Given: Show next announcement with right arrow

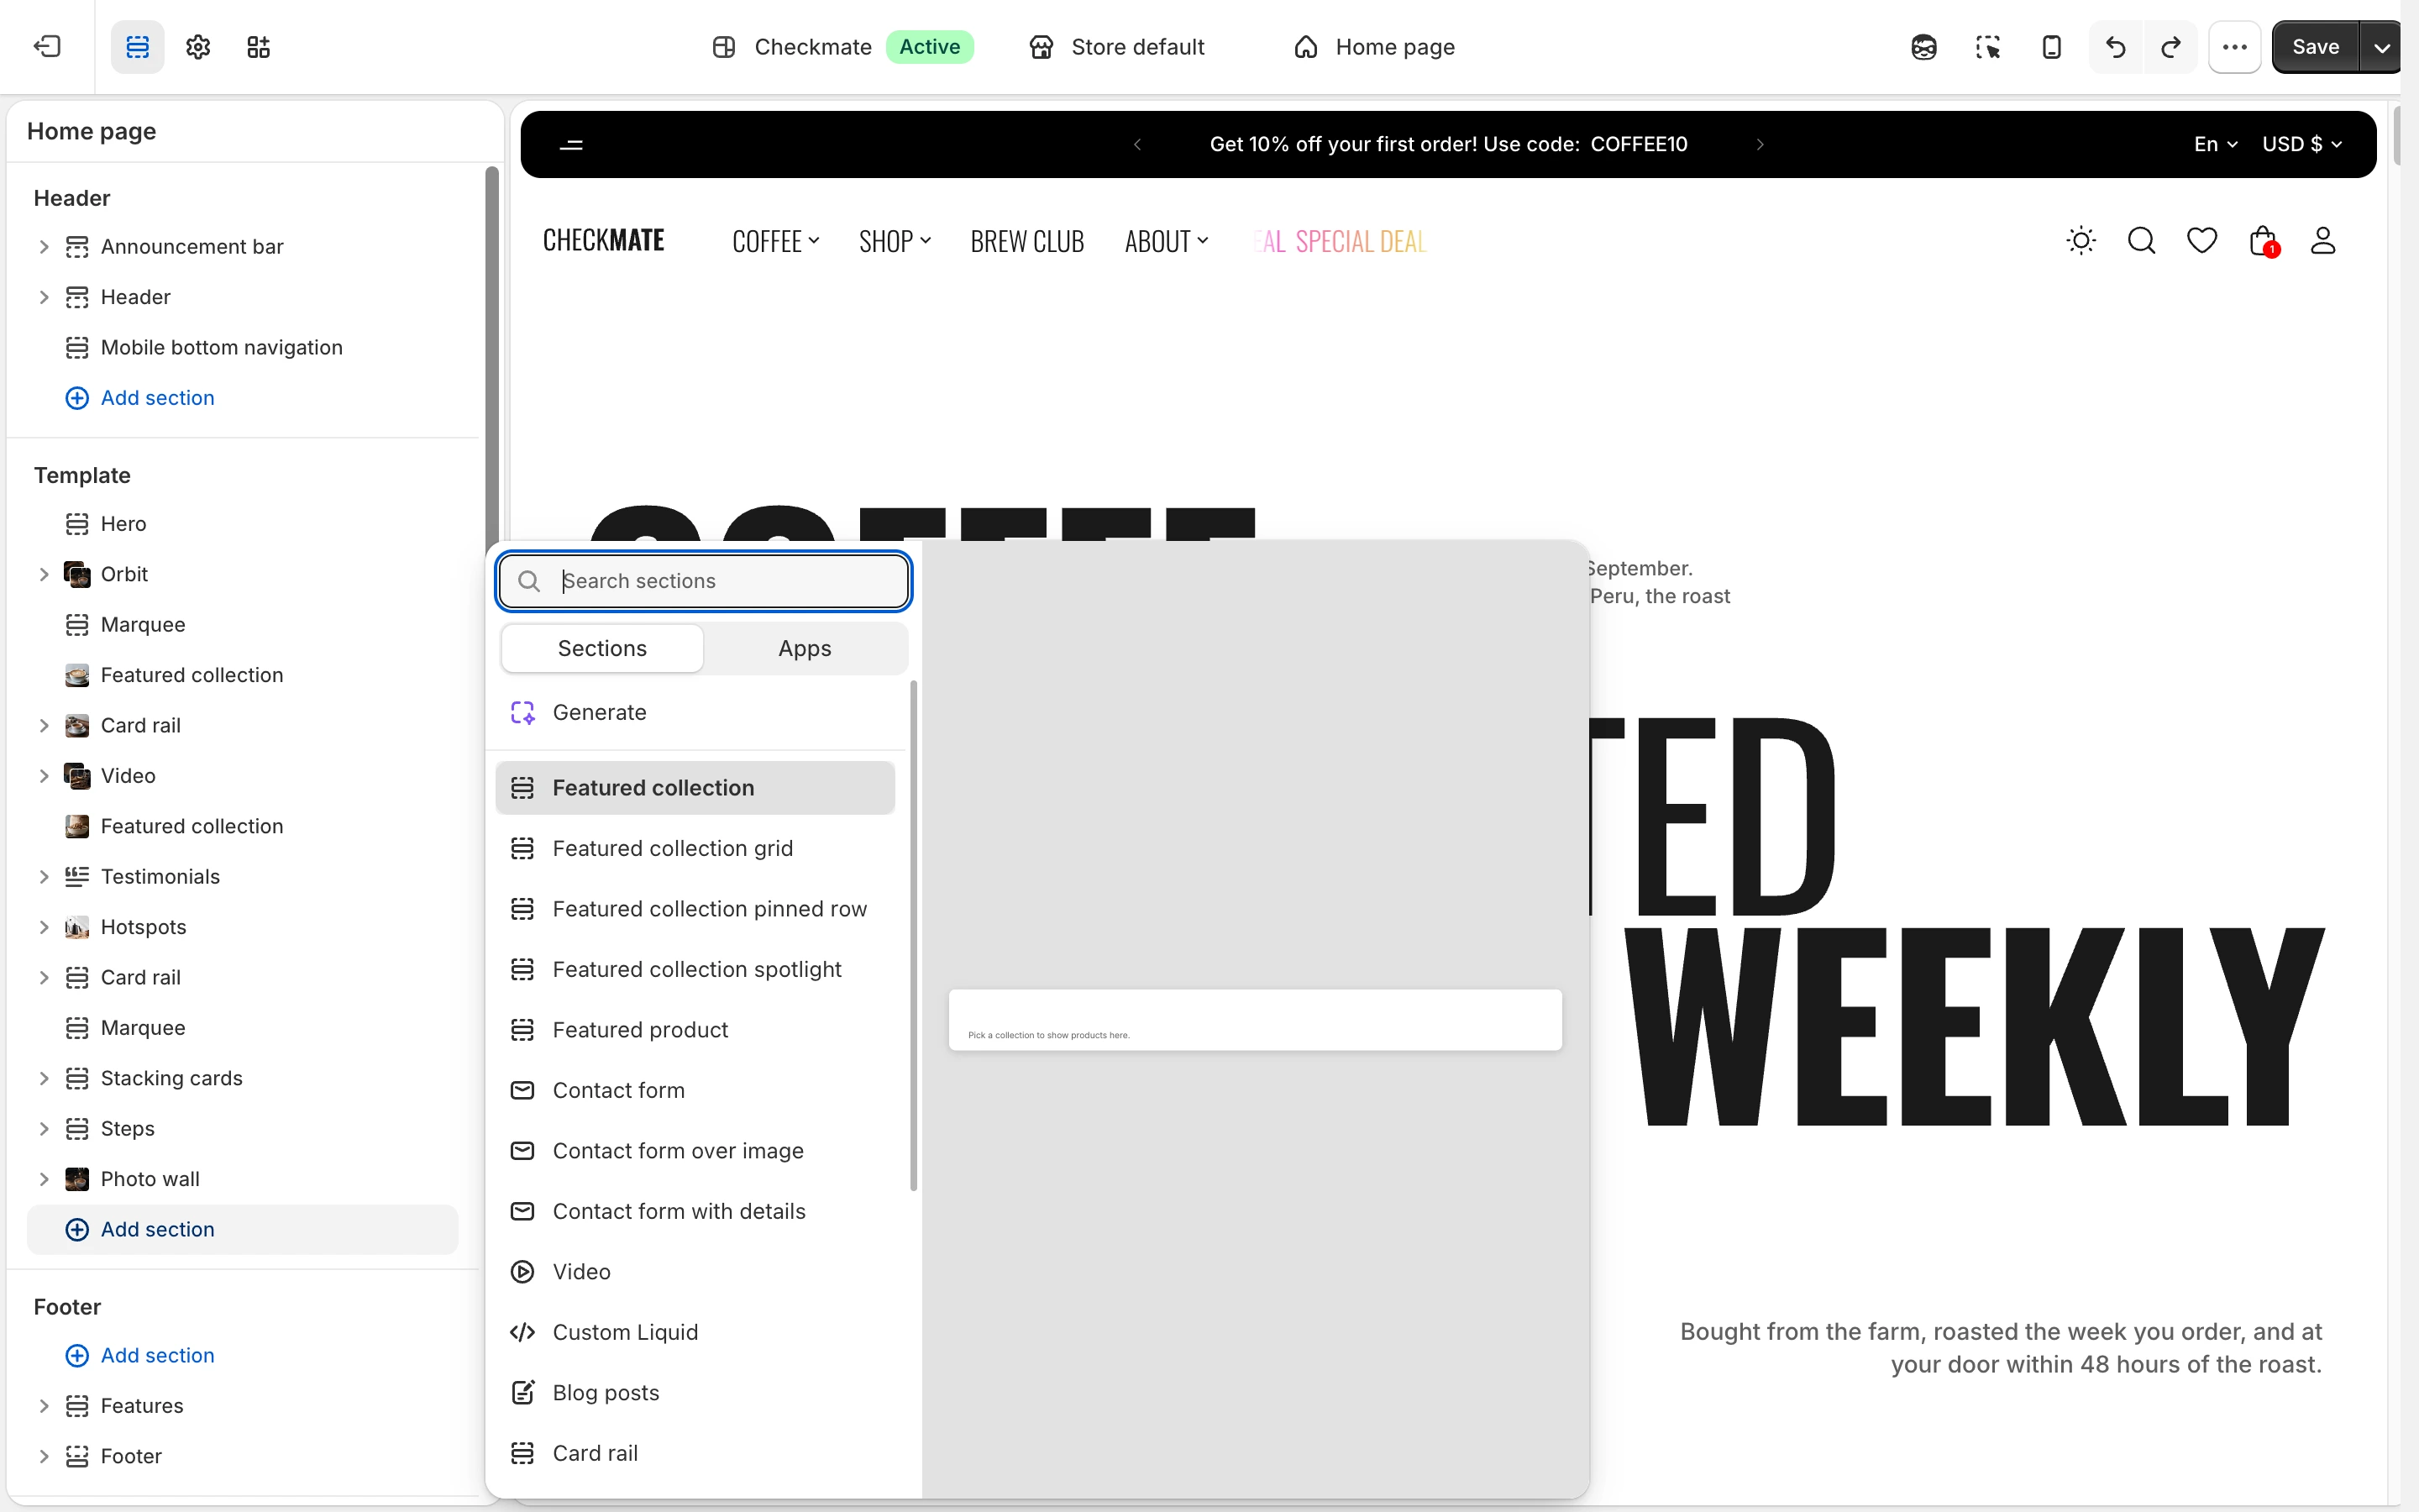Looking at the screenshot, I should [1760, 145].
